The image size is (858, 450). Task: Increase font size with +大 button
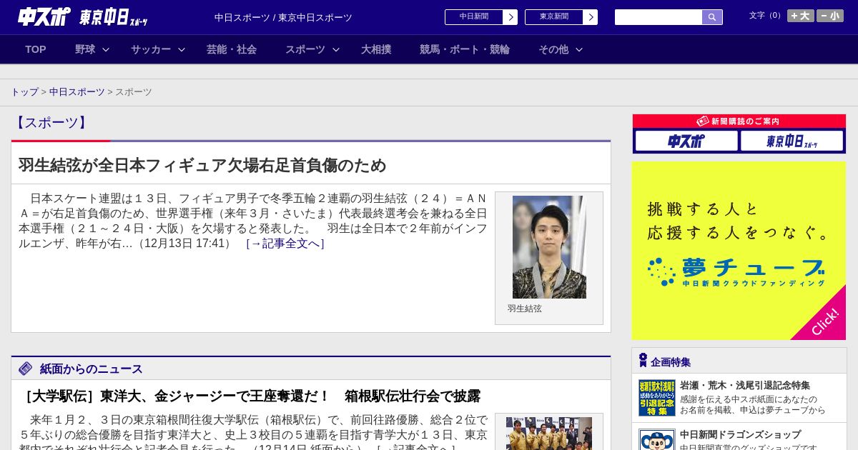click(801, 16)
